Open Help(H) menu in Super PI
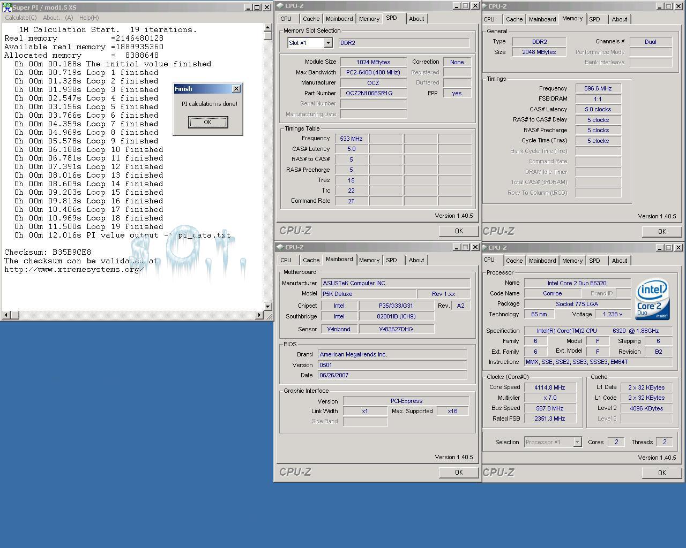The image size is (686, 548). click(x=89, y=18)
